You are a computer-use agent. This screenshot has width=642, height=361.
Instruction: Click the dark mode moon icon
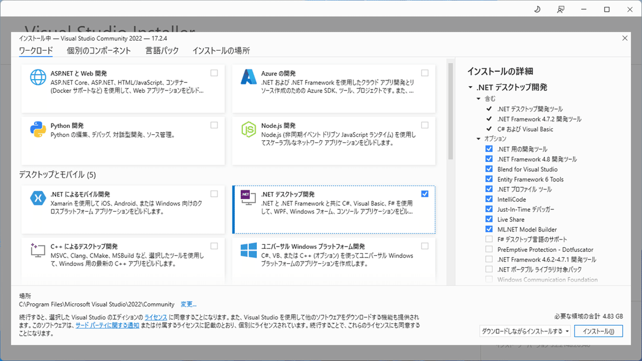click(x=537, y=9)
